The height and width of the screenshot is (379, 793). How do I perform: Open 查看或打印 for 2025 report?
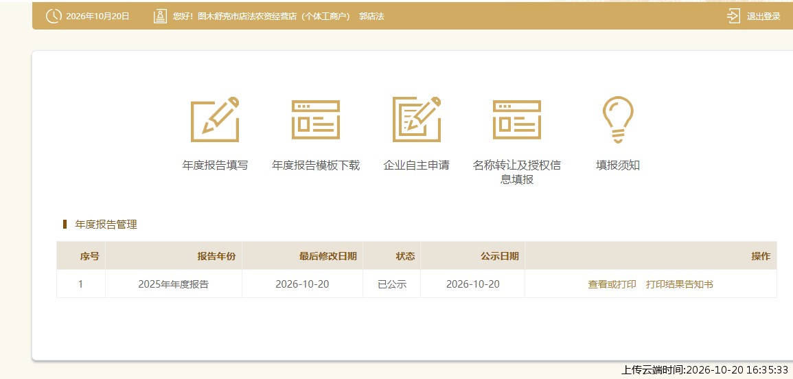point(612,284)
